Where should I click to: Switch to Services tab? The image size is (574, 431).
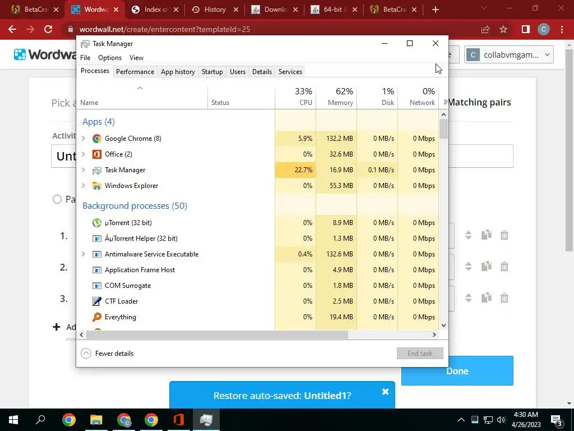click(x=290, y=72)
